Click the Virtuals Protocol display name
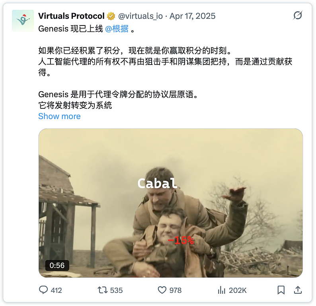This screenshot has width=316, height=306. (x=71, y=16)
